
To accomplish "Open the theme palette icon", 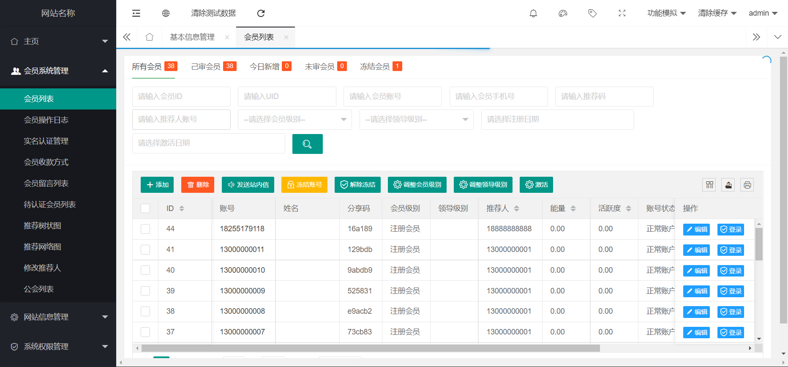I will tap(563, 13).
